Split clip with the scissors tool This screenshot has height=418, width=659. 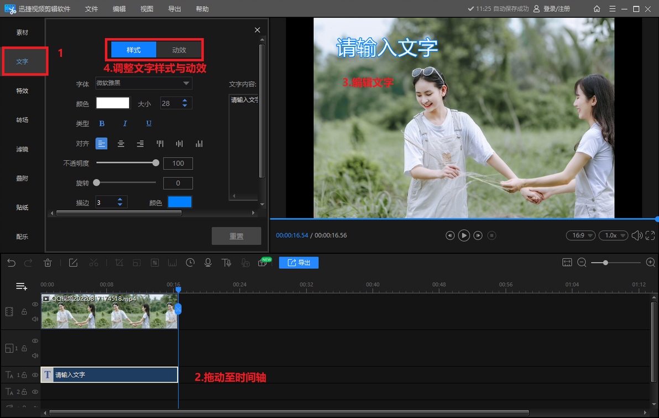pos(94,263)
